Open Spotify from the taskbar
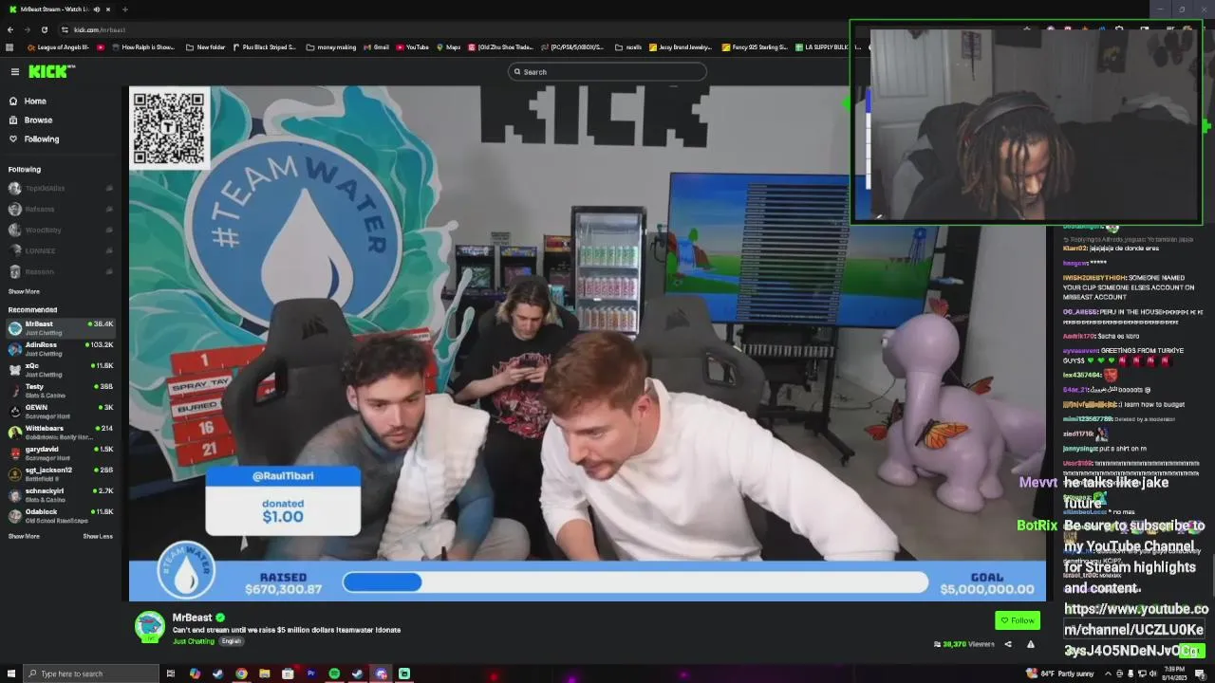Screen dimensions: 1215x683 pyautogui.click(x=334, y=674)
